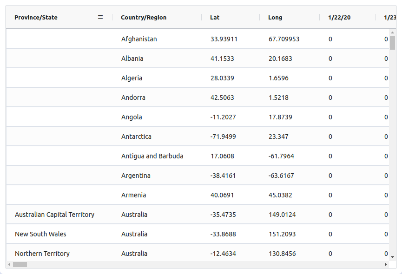Click the scroll down arrow of vertical scrollbar
Screen dimensions: 402x274
coord(393,257)
